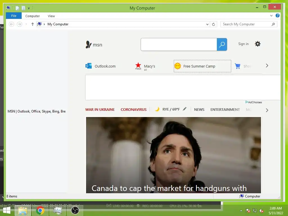
Task: Go back with the back arrow
Action: tap(11, 24)
